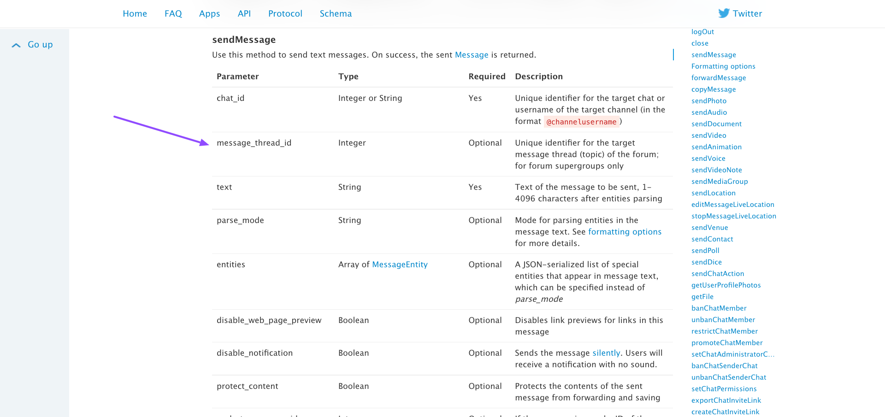This screenshot has height=417, width=885.
Task: Click the Go up text link
Action: point(40,45)
